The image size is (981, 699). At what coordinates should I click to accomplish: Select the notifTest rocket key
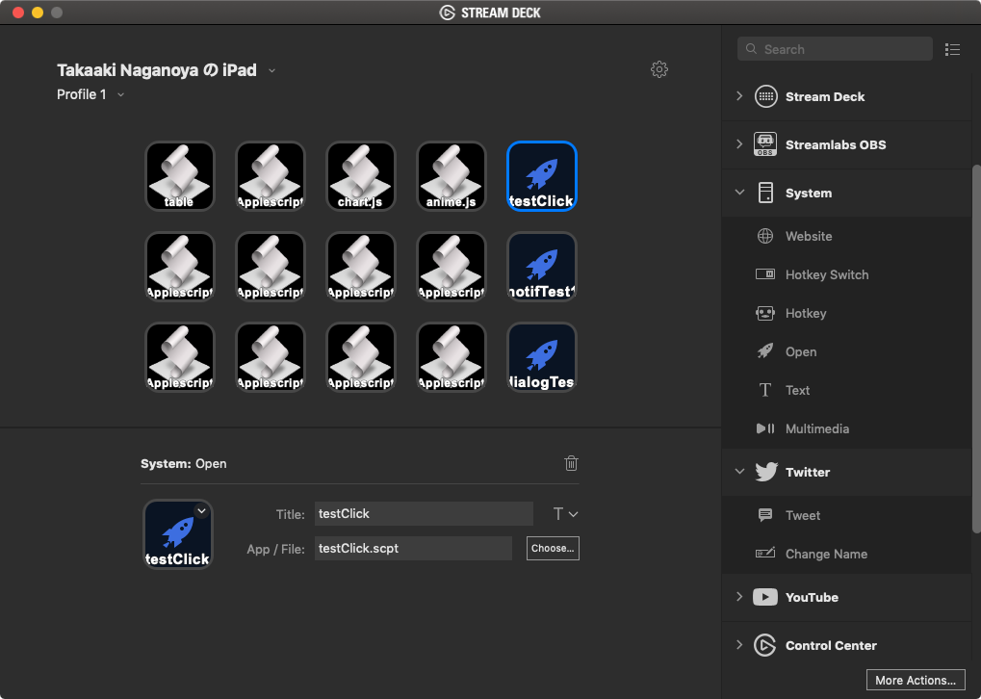tap(542, 267)
